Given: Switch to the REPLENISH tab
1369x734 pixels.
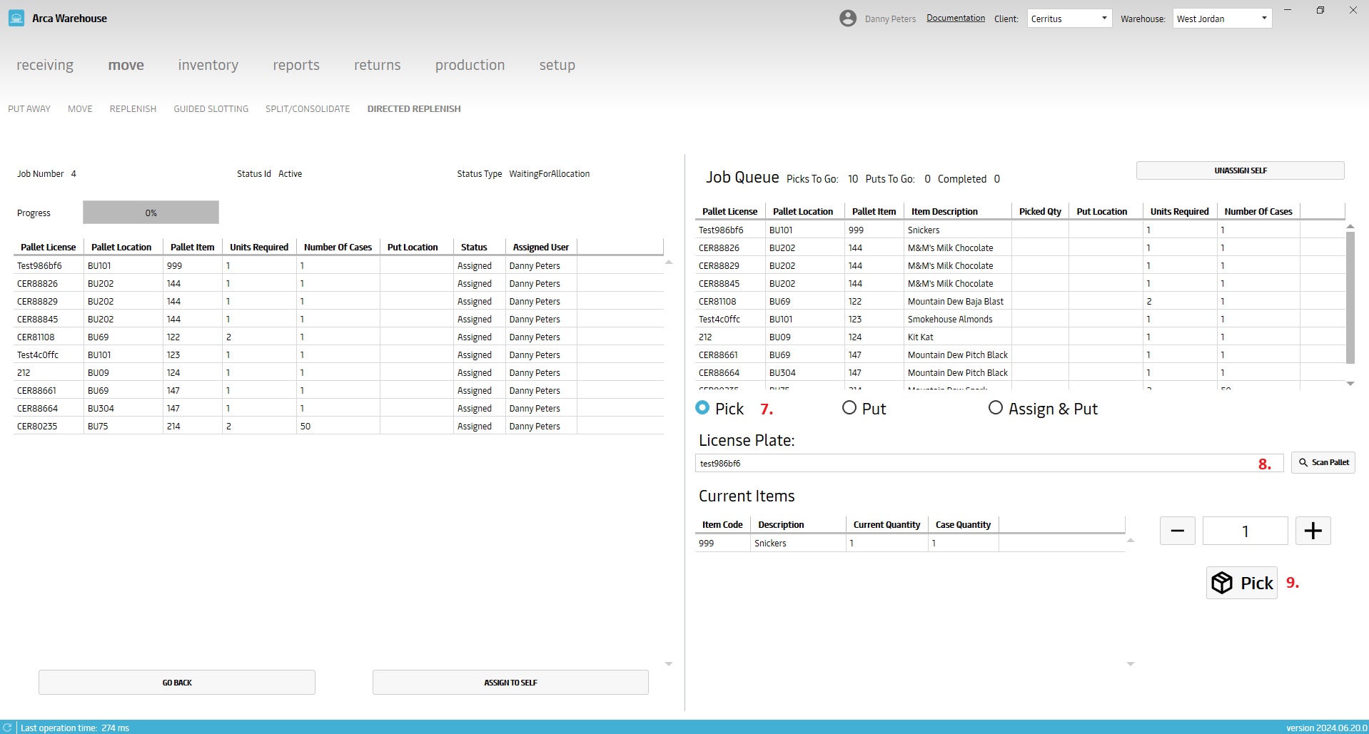Looking at the screenshot, I should tap(133, 109).
